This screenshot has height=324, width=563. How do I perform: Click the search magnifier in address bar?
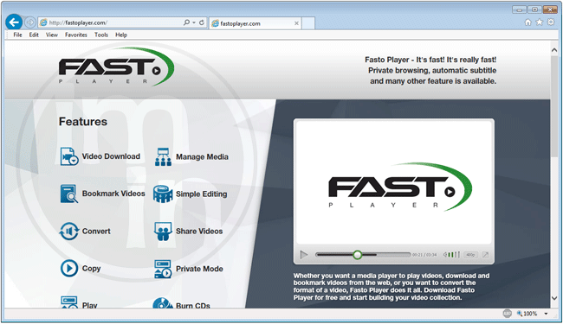coord(186,22)
